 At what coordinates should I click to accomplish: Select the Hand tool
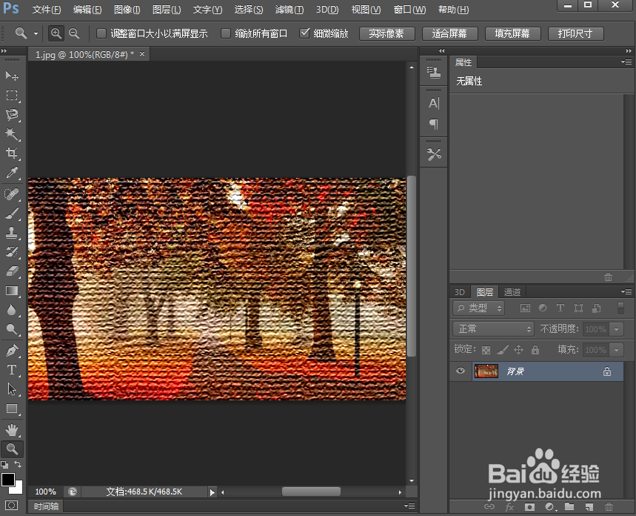tap(12, 430)
